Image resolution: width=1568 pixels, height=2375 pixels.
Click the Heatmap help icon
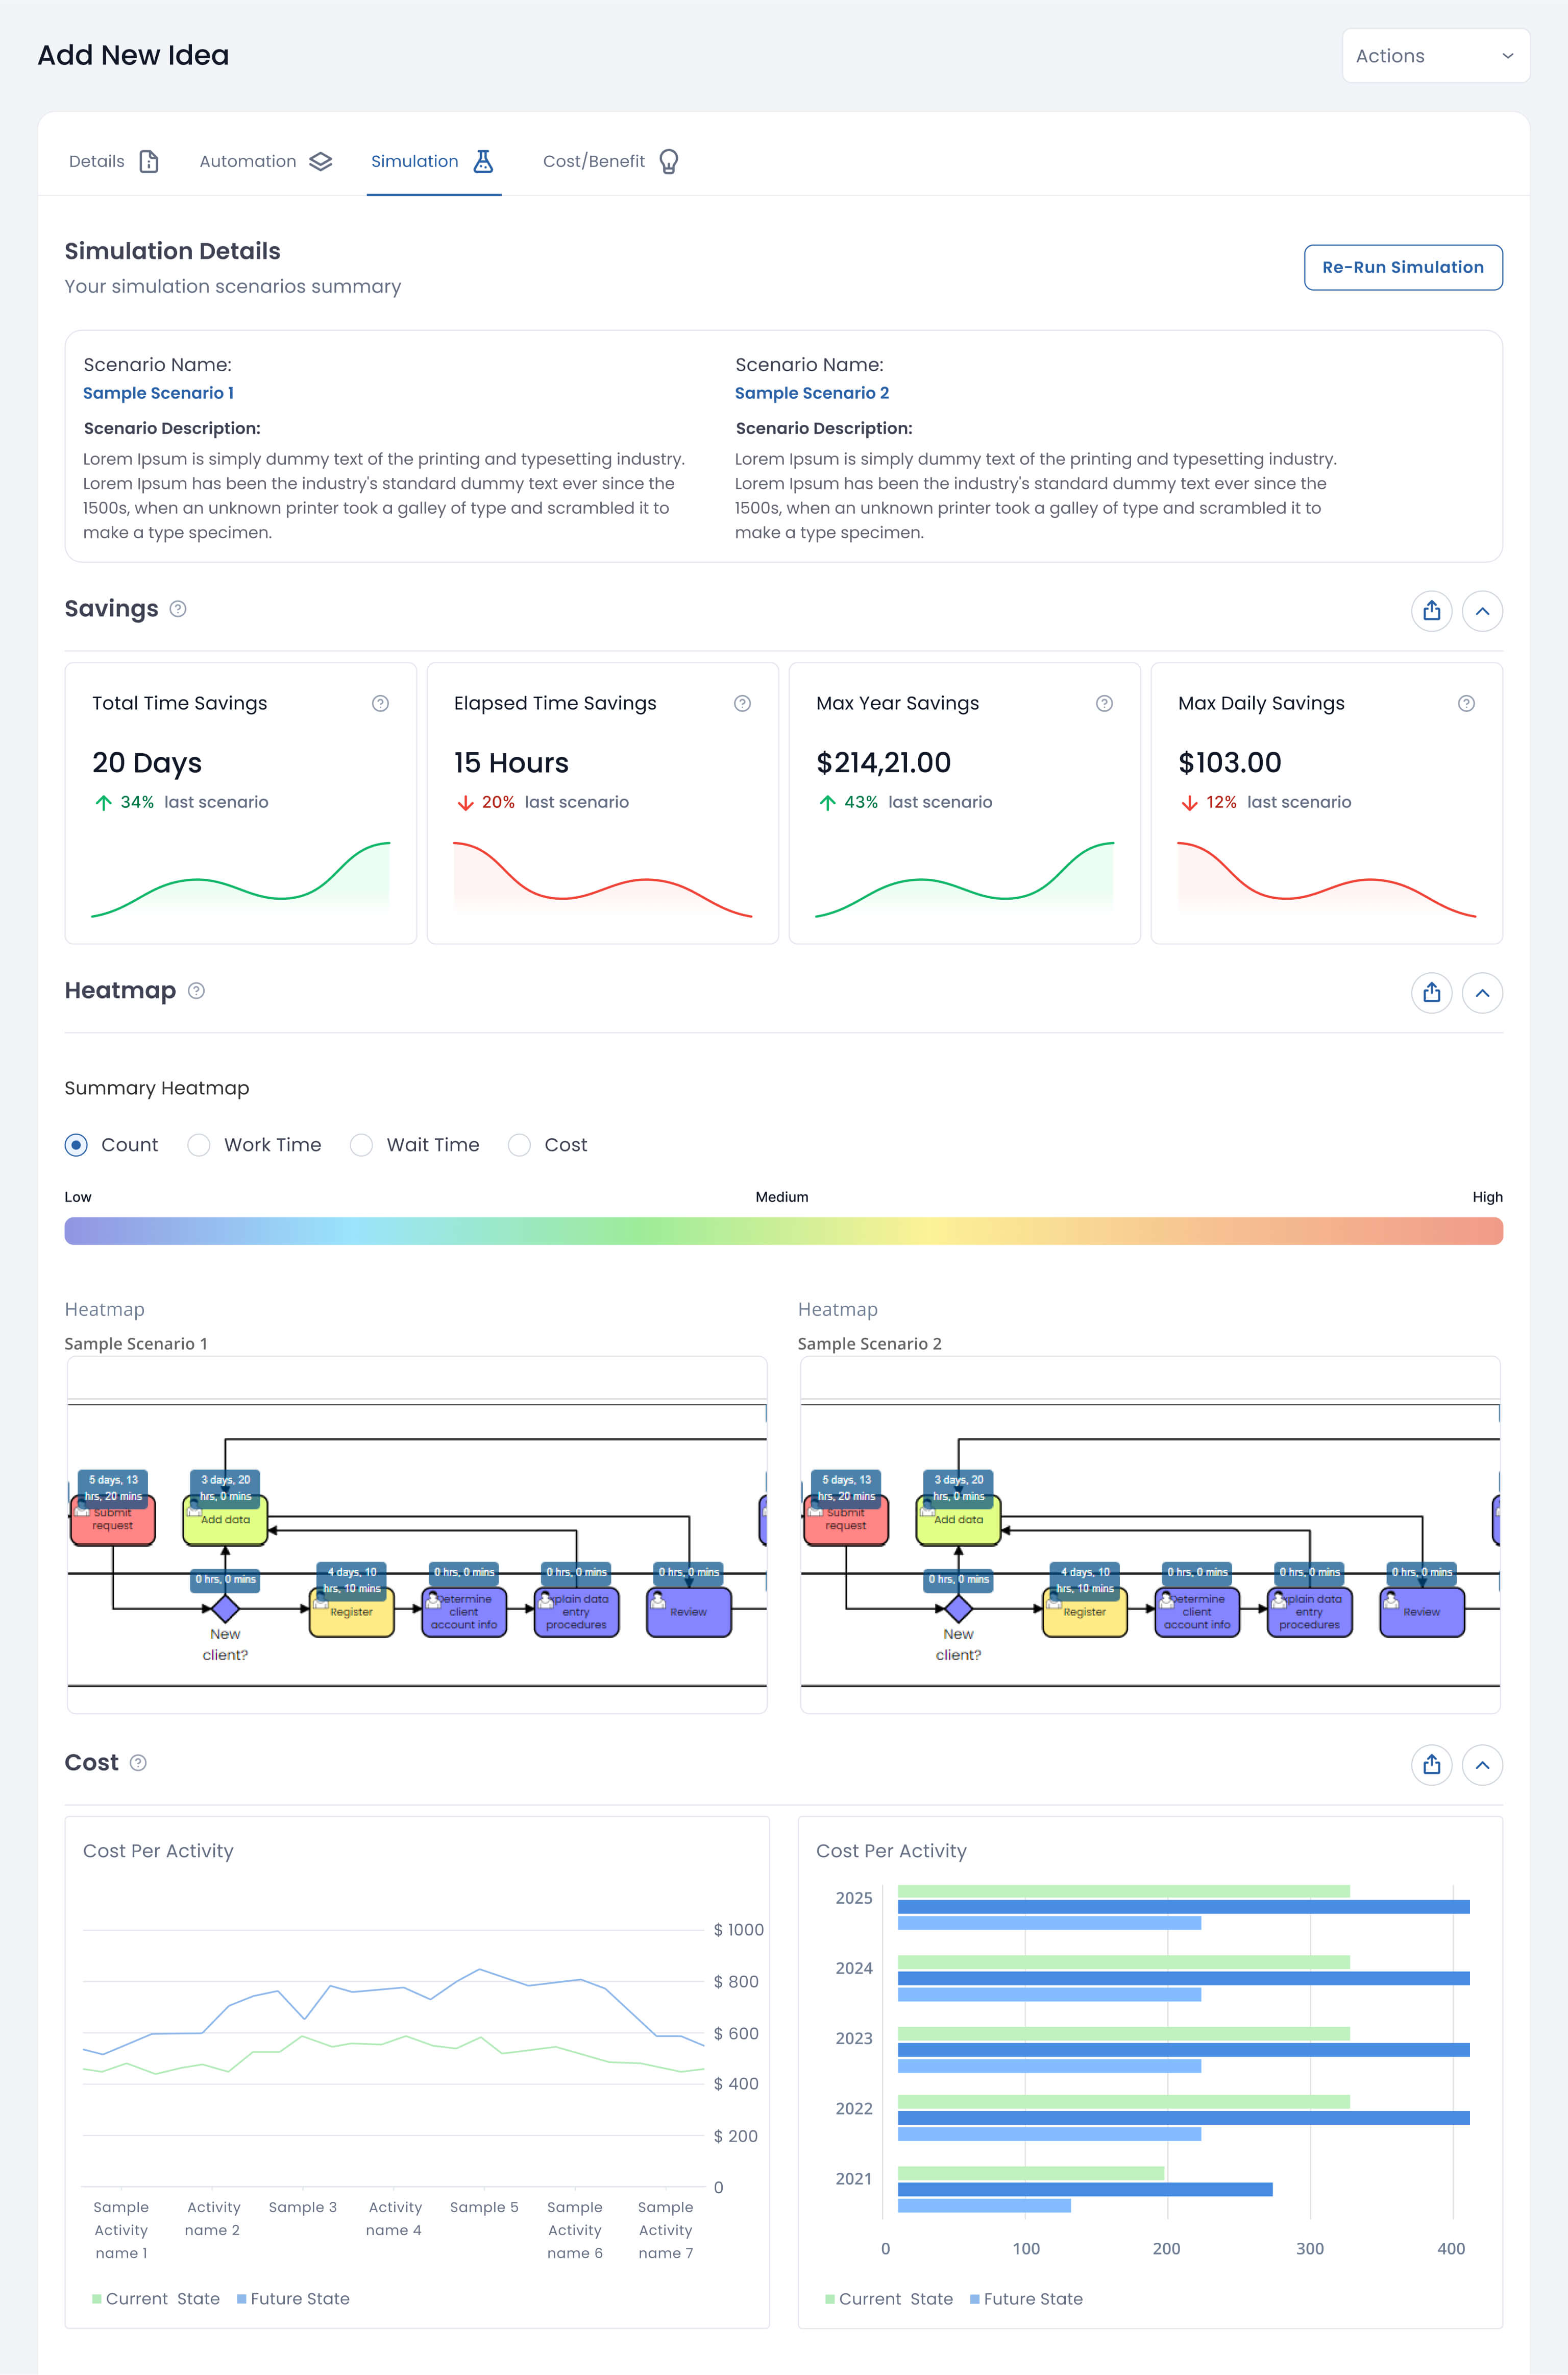tap(196, 991)
